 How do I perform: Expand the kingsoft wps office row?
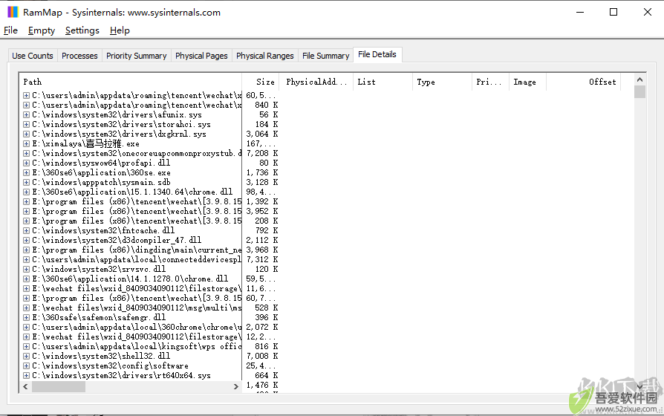(26, 346)
